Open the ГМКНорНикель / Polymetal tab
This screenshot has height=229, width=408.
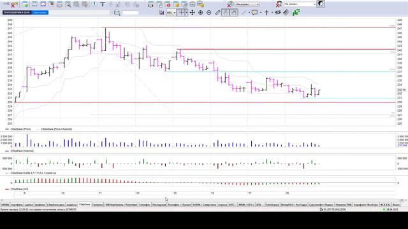point(120,205)
